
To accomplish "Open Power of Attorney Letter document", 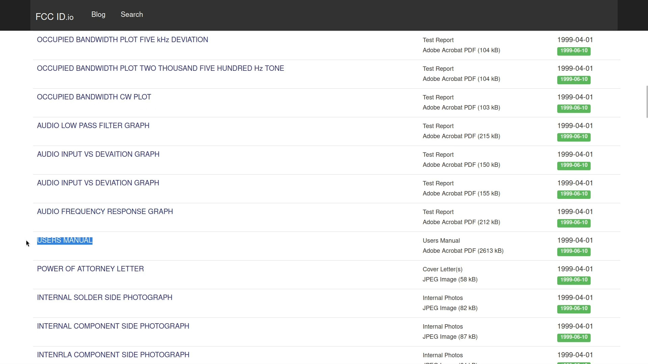I will point(90,269).
